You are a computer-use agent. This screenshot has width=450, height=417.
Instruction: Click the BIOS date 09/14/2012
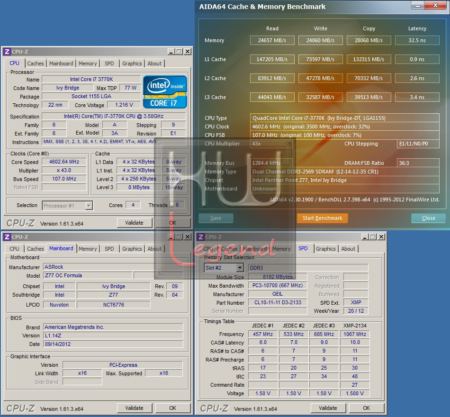coord(113,344)
